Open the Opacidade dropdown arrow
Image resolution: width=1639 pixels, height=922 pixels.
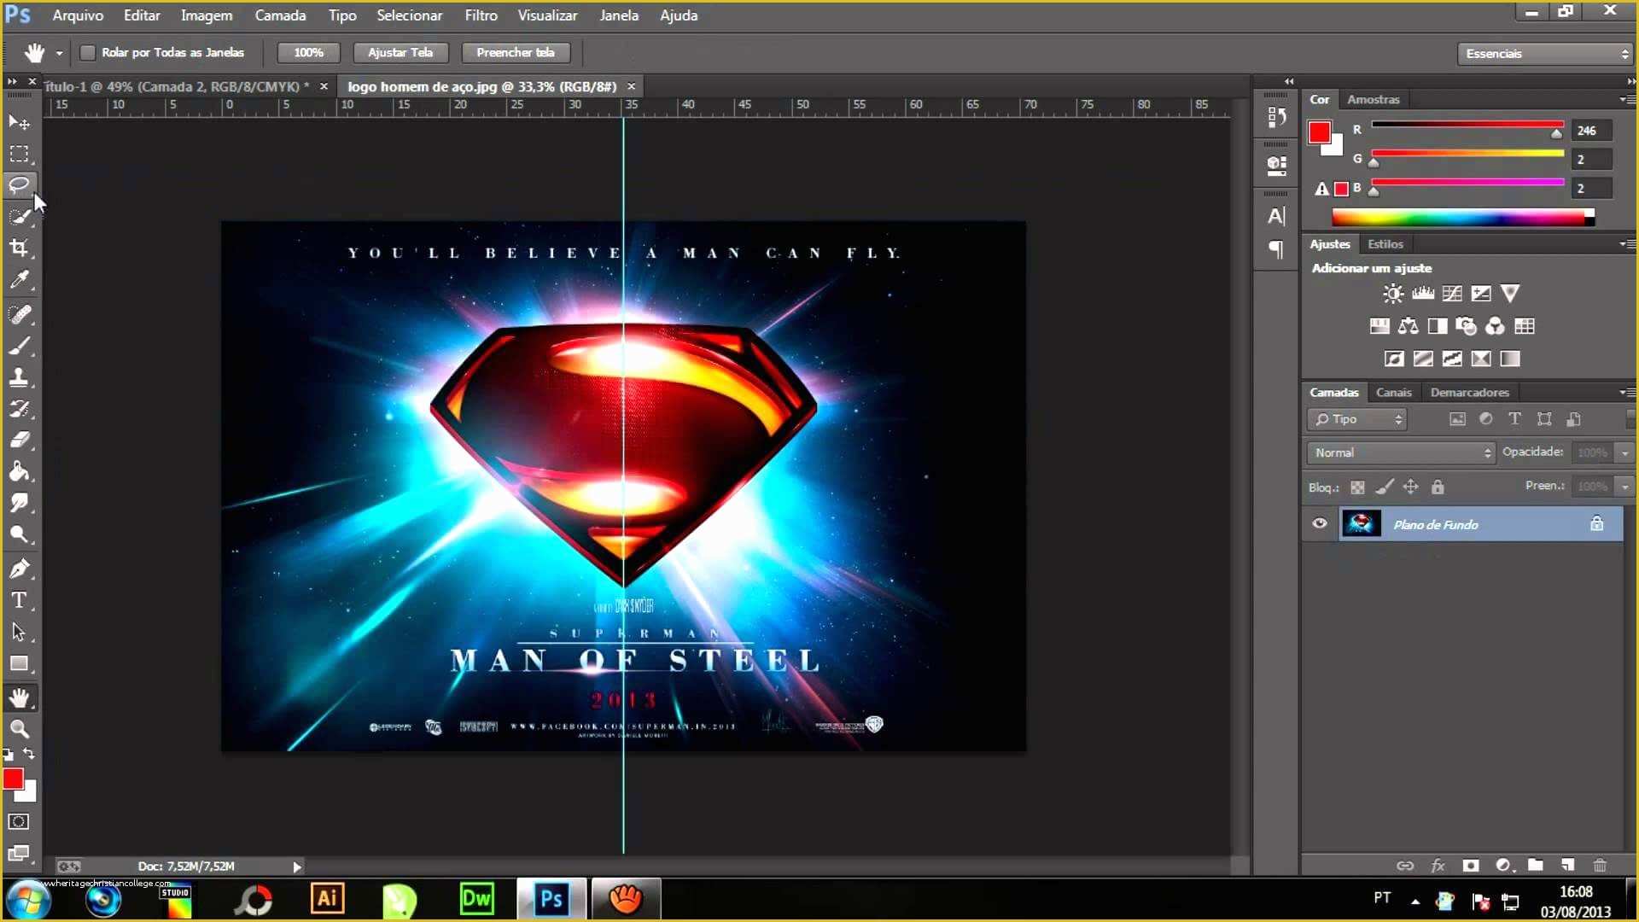coord(1625,452)
